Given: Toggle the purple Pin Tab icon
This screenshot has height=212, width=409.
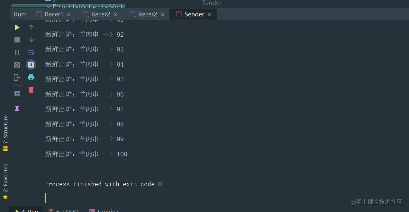Looking at the screenshot, I should tap(17, 109).
